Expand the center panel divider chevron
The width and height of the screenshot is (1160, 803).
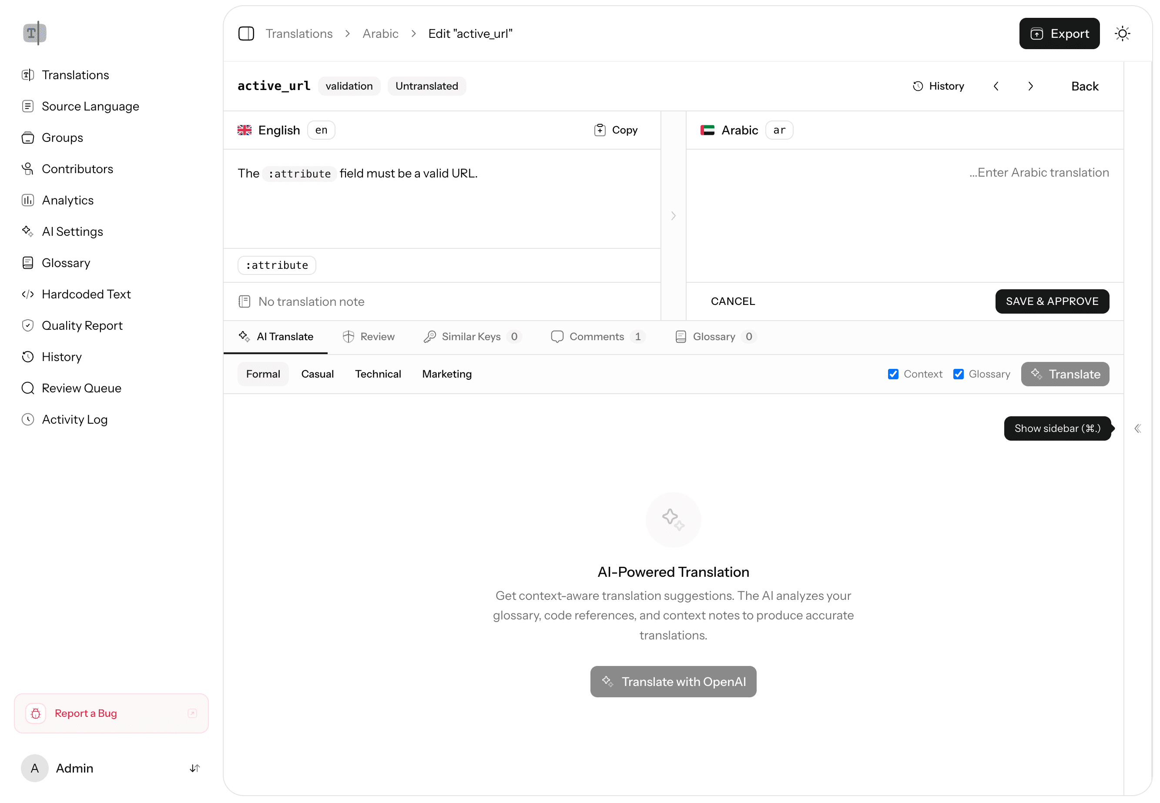(x=674, y=215)
